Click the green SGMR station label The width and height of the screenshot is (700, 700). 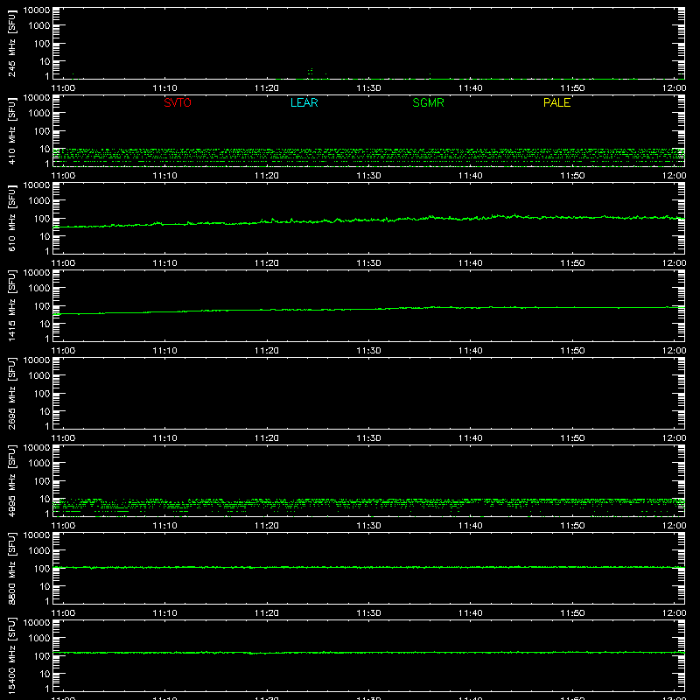coord(428,102)
